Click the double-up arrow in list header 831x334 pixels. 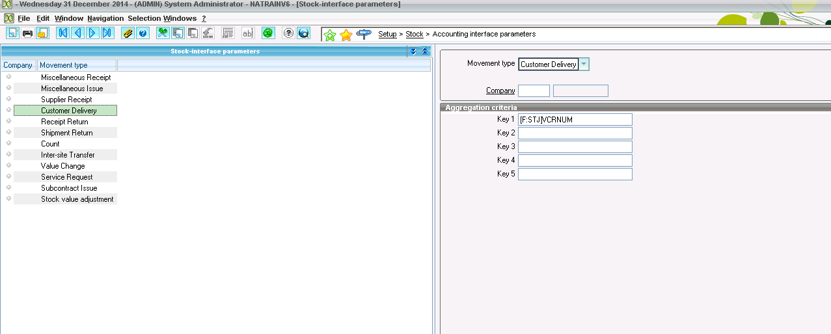(425, 51)
